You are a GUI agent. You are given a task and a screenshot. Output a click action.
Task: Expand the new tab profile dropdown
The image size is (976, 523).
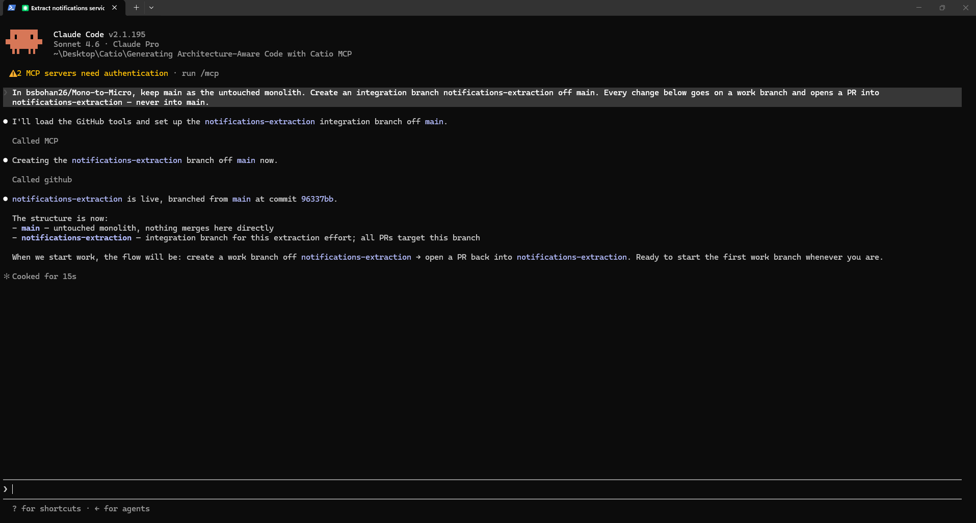pyautogui.click(x=151, y=8)
